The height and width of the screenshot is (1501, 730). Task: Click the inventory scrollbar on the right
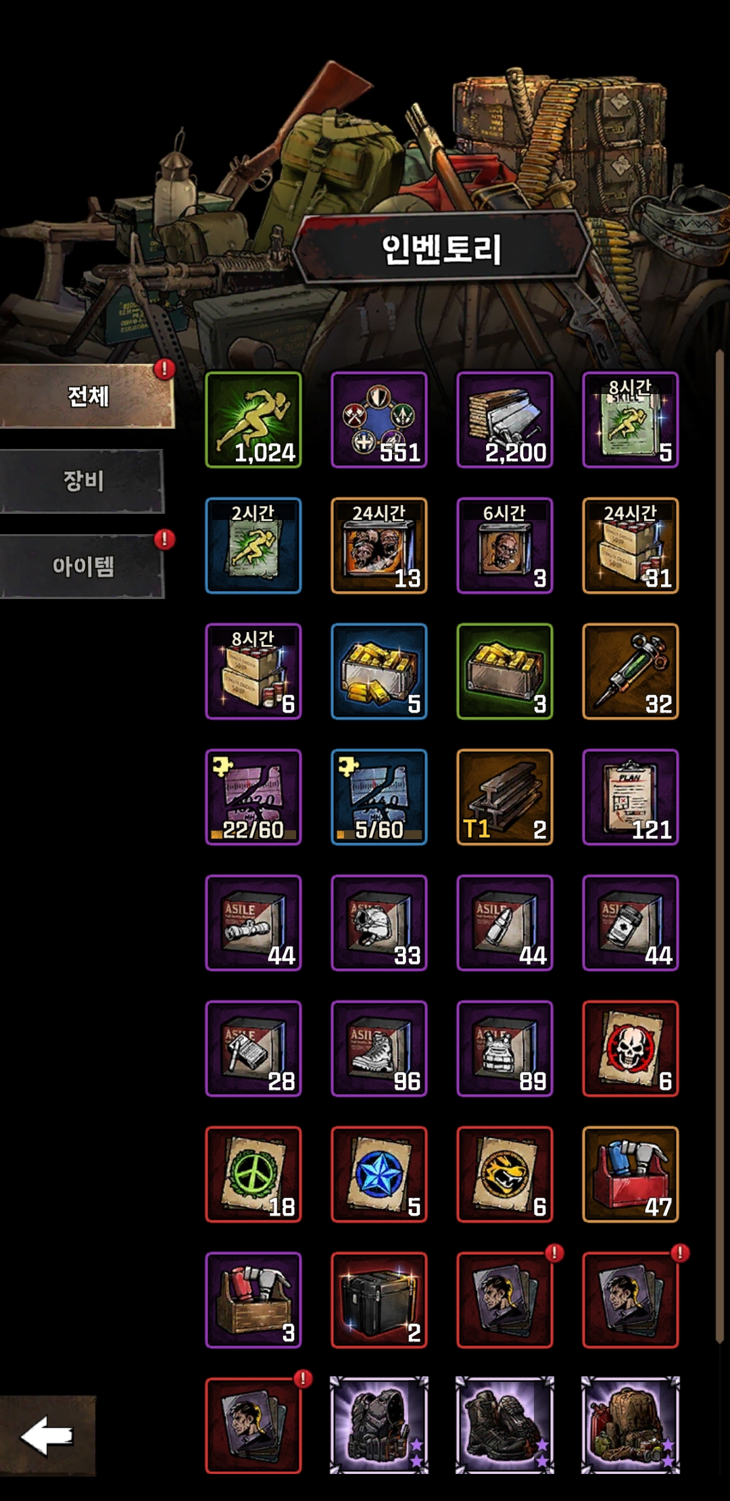[x=720, y=845]
